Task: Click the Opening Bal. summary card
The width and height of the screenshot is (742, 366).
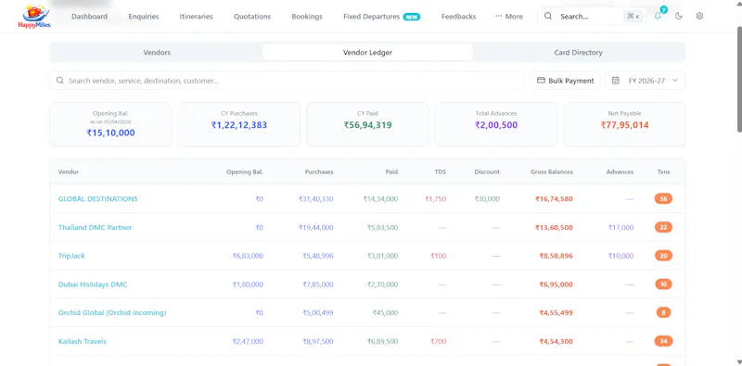Action: pyautogui.click(x=110, y=124)
